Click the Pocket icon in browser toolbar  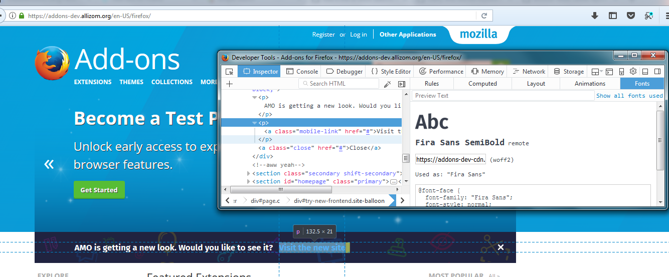[x=631, y=16]
